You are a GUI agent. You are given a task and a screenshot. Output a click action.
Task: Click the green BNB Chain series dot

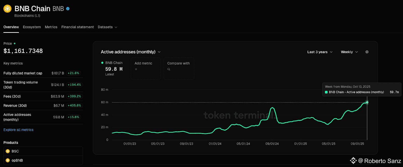point(102,63)
